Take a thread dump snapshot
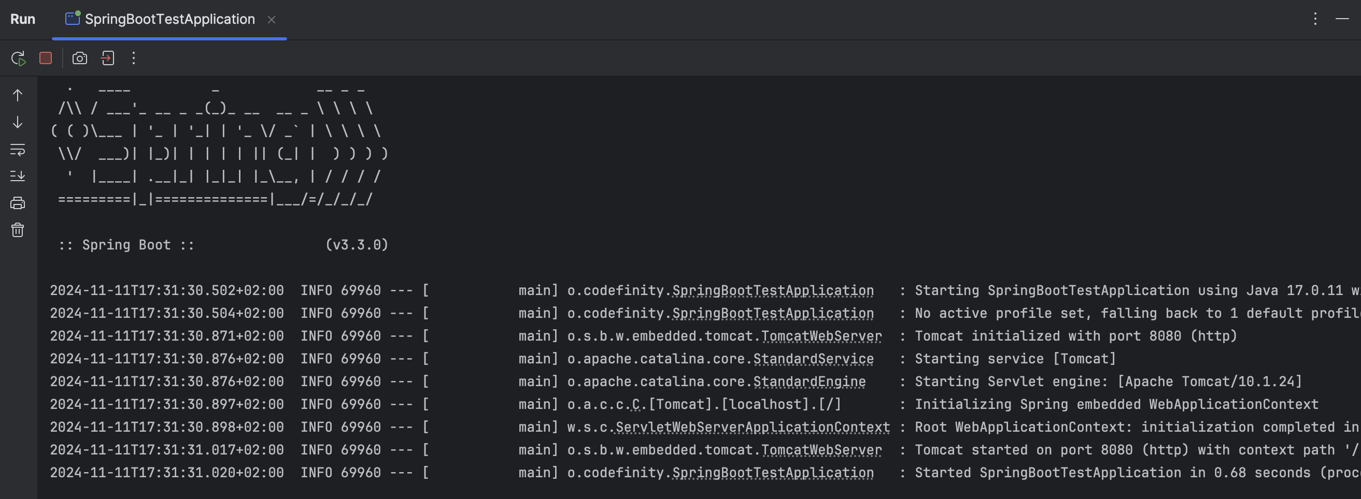Image resolution: width=1361 pixels, height=499 pixels. [80, 58]
